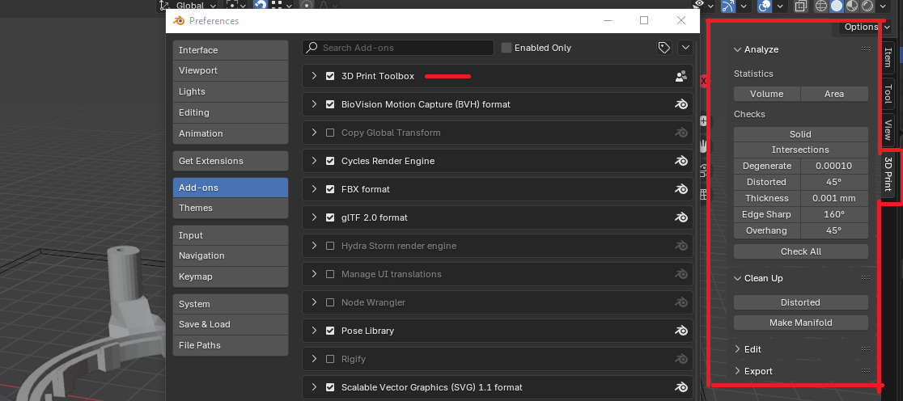Image resolution: width=903 pixels, height=401 pixels.
Task: Open the Global transform orientation dropdown
Action: click(189, 5)
